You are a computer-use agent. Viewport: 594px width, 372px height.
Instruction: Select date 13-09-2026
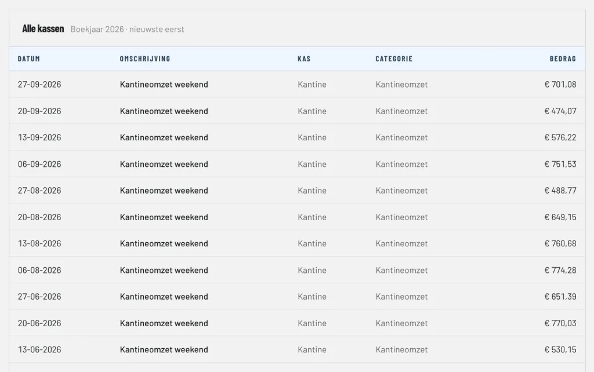[x=39, y=137]
